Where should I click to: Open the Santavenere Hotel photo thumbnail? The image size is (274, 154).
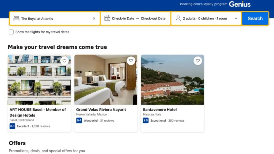172,79
